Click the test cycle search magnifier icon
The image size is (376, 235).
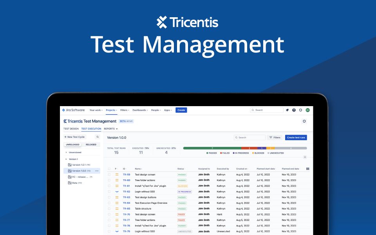[x=98, y=137]
